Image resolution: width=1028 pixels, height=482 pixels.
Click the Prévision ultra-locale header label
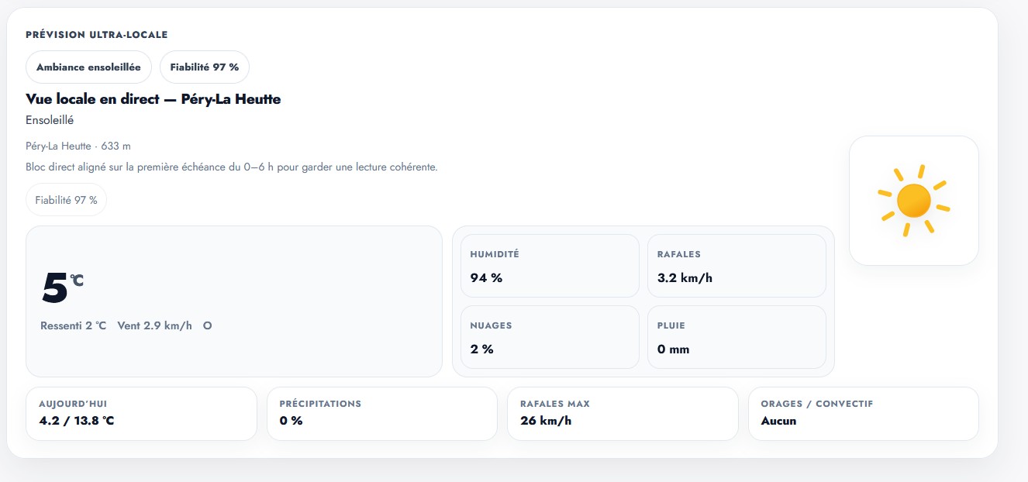click(96, 35)
